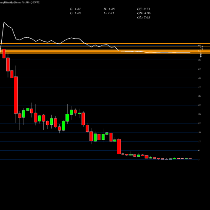Click the 11 price axis label
The image size is (210, 210).
(199, 142)
